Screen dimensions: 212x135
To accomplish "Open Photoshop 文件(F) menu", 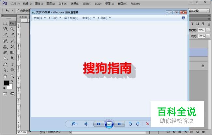I will pyautogui.click(x=15, y=4).
